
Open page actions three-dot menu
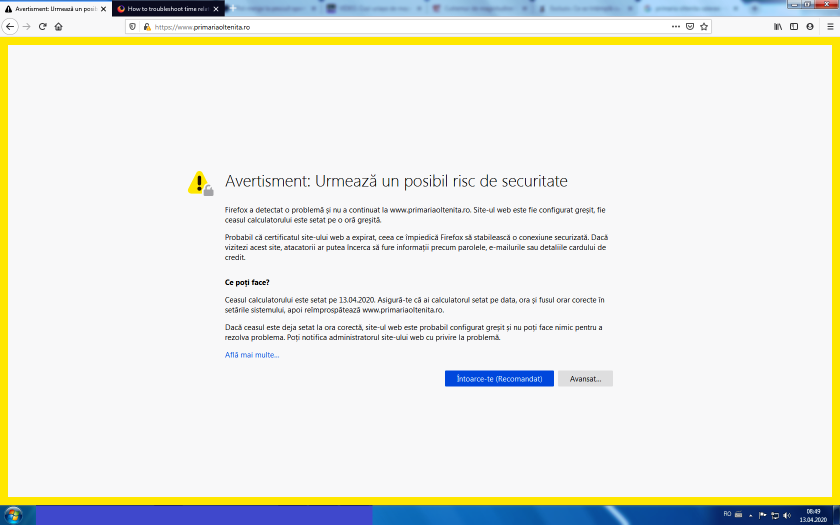[x=676, y=26]
